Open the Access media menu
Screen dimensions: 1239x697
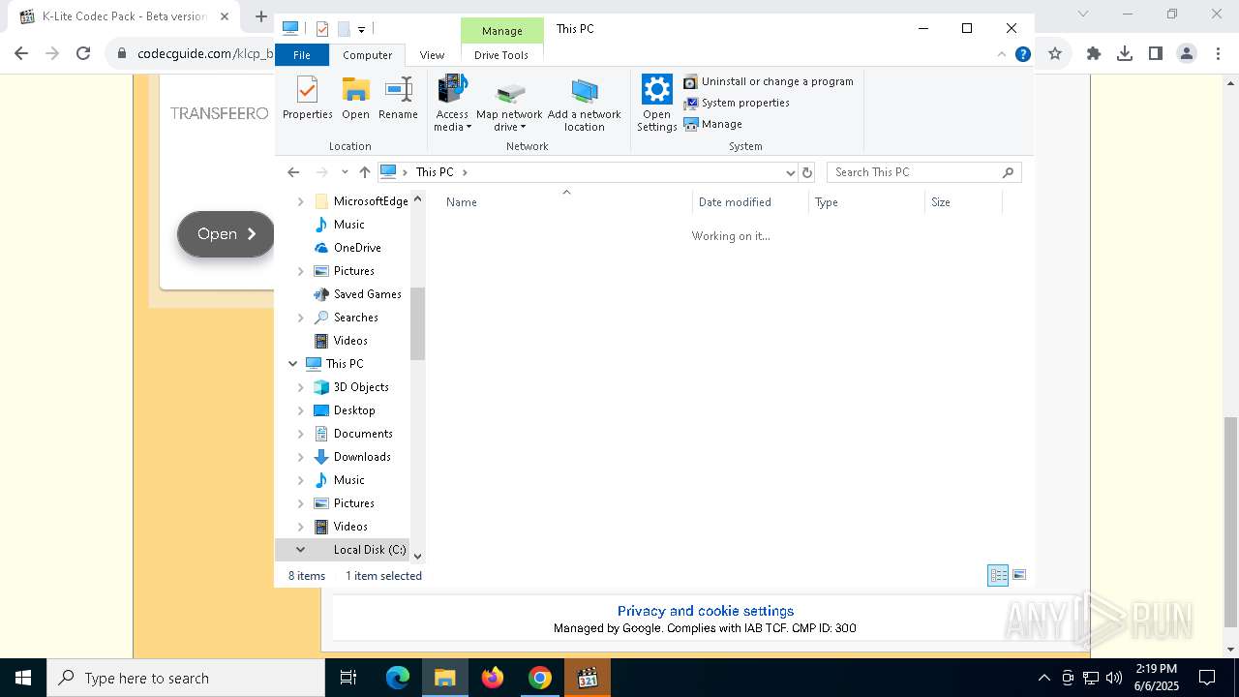click(452, 104)
